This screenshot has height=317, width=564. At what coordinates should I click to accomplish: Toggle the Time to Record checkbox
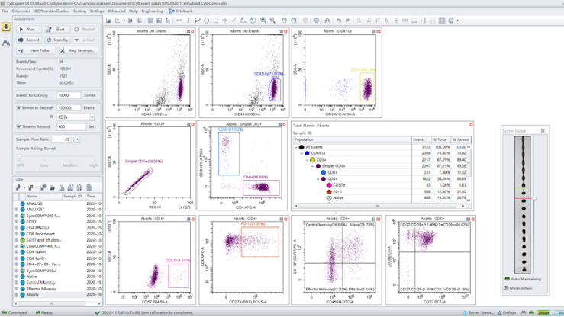pyautogui.click(x=18, y=126)
